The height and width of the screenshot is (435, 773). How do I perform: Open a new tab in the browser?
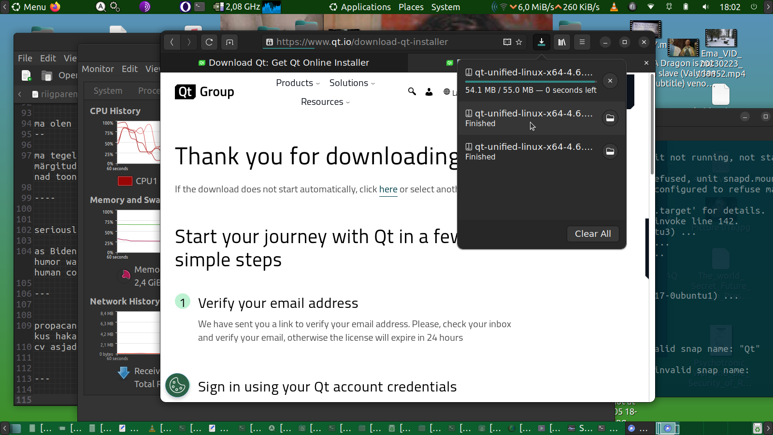tap(230, 42)
